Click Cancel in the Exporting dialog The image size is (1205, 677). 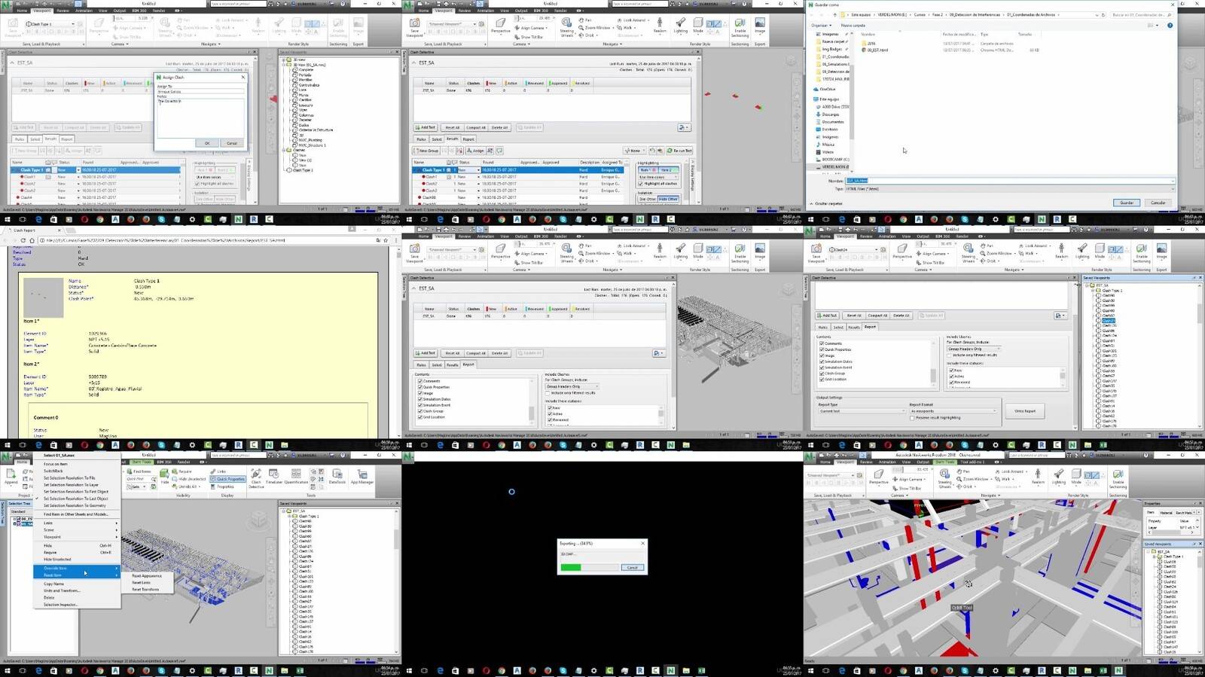coord(633,567)
